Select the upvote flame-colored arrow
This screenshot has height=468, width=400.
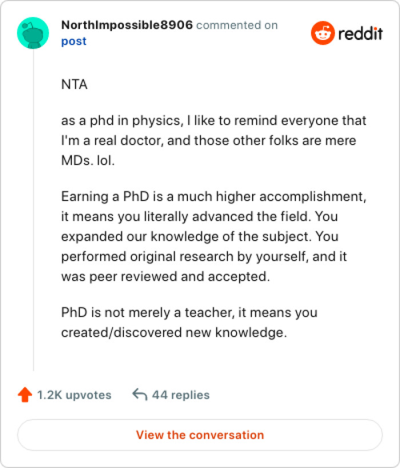click(x=25, y=394)
